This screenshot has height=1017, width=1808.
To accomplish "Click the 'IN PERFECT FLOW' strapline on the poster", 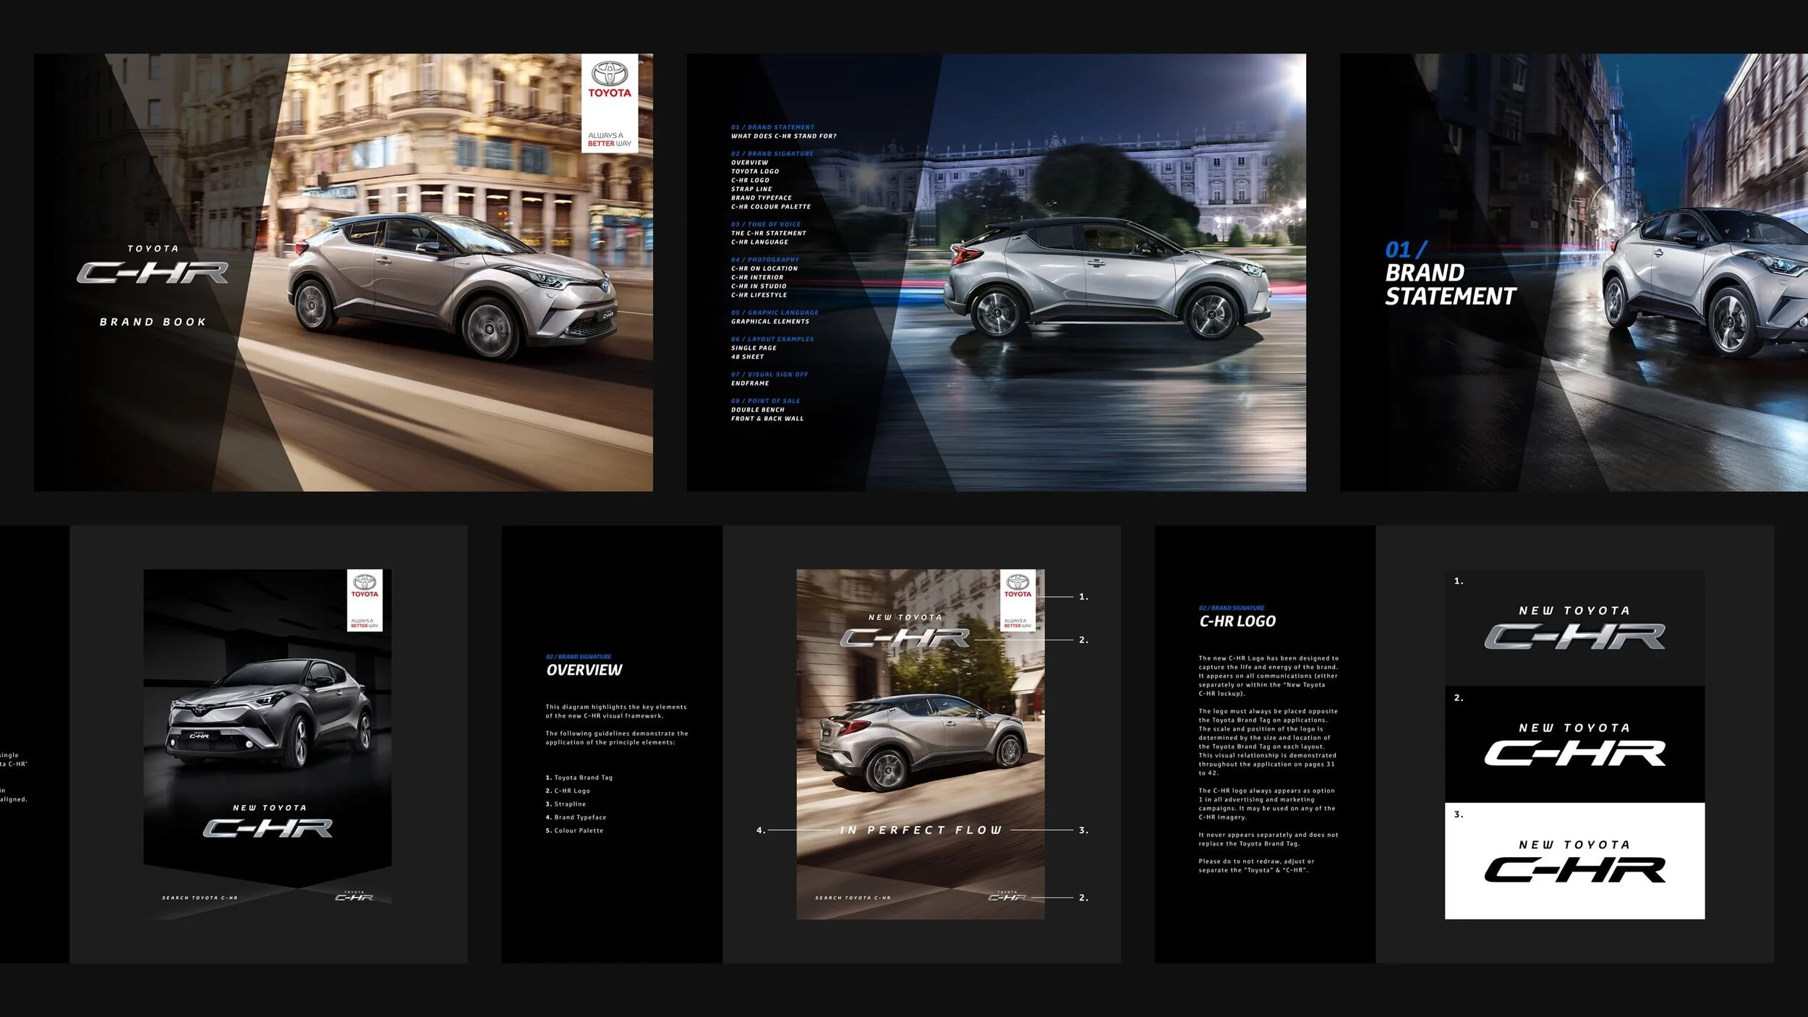I will pos(921,830).
